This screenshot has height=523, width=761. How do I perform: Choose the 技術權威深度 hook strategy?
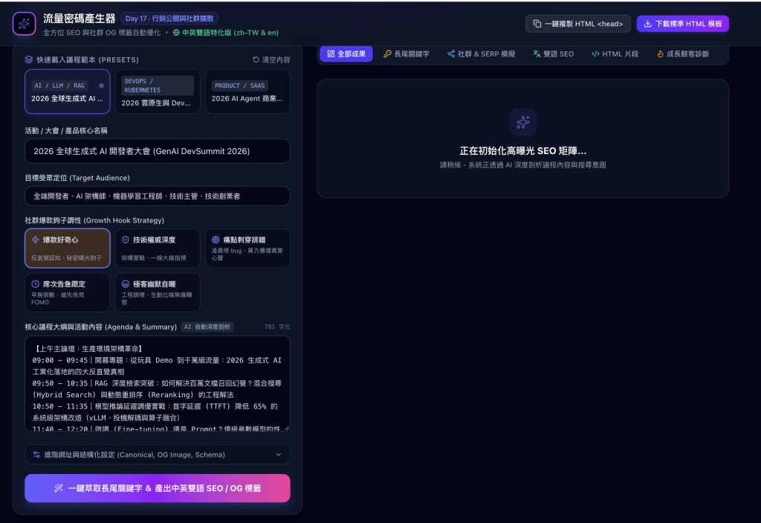click(x=158, y=248)
